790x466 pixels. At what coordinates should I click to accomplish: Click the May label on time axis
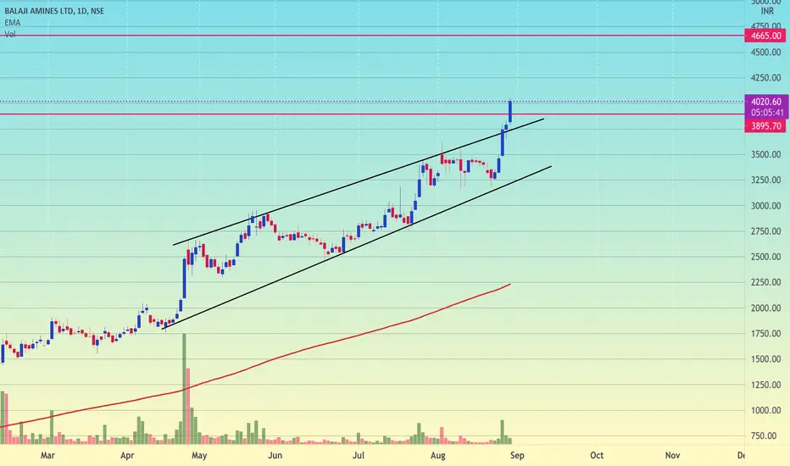tap(199, 456)
